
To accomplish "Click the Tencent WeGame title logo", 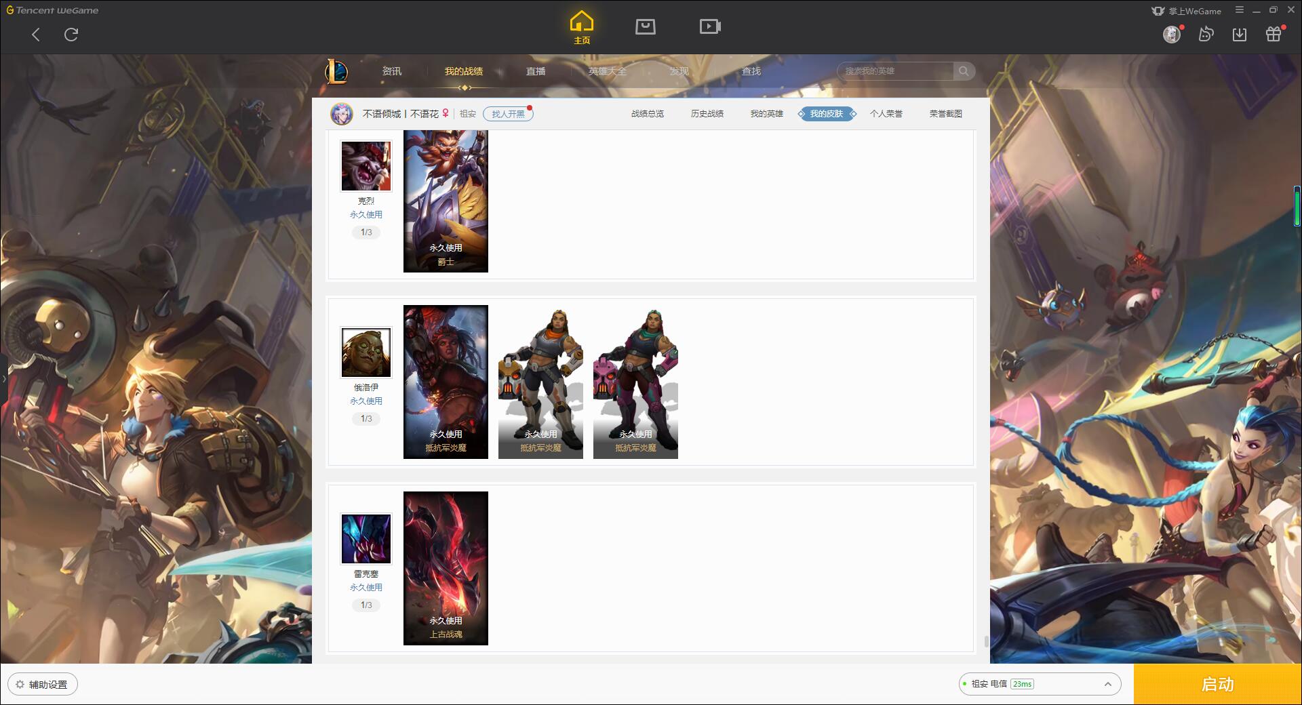I will coord(52,10).
